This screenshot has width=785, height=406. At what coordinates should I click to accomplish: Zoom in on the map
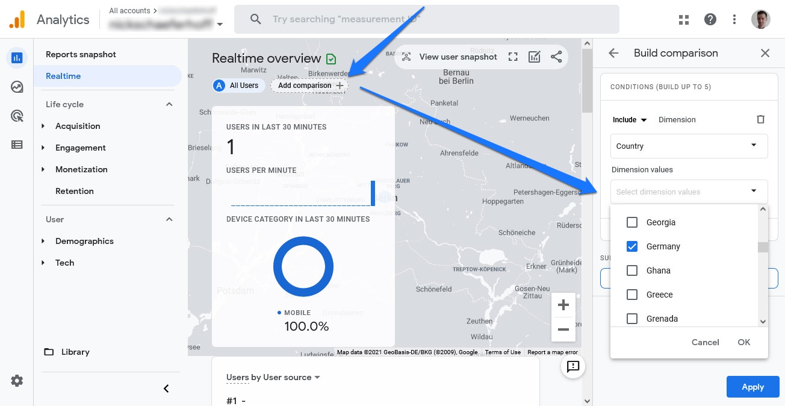563,305
